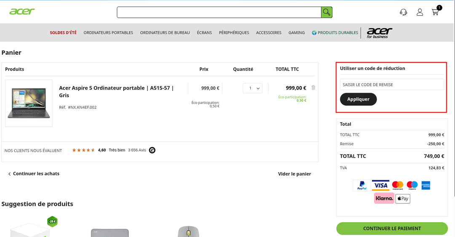Open ÉCRANS menu
The width and height of the screenshot is (455, 237).
pos(204,33)
